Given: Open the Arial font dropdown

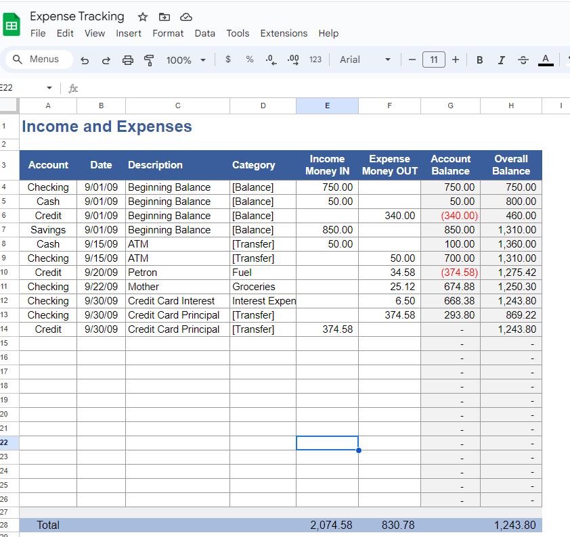Looking at the screenshot, I should [365, 60].
